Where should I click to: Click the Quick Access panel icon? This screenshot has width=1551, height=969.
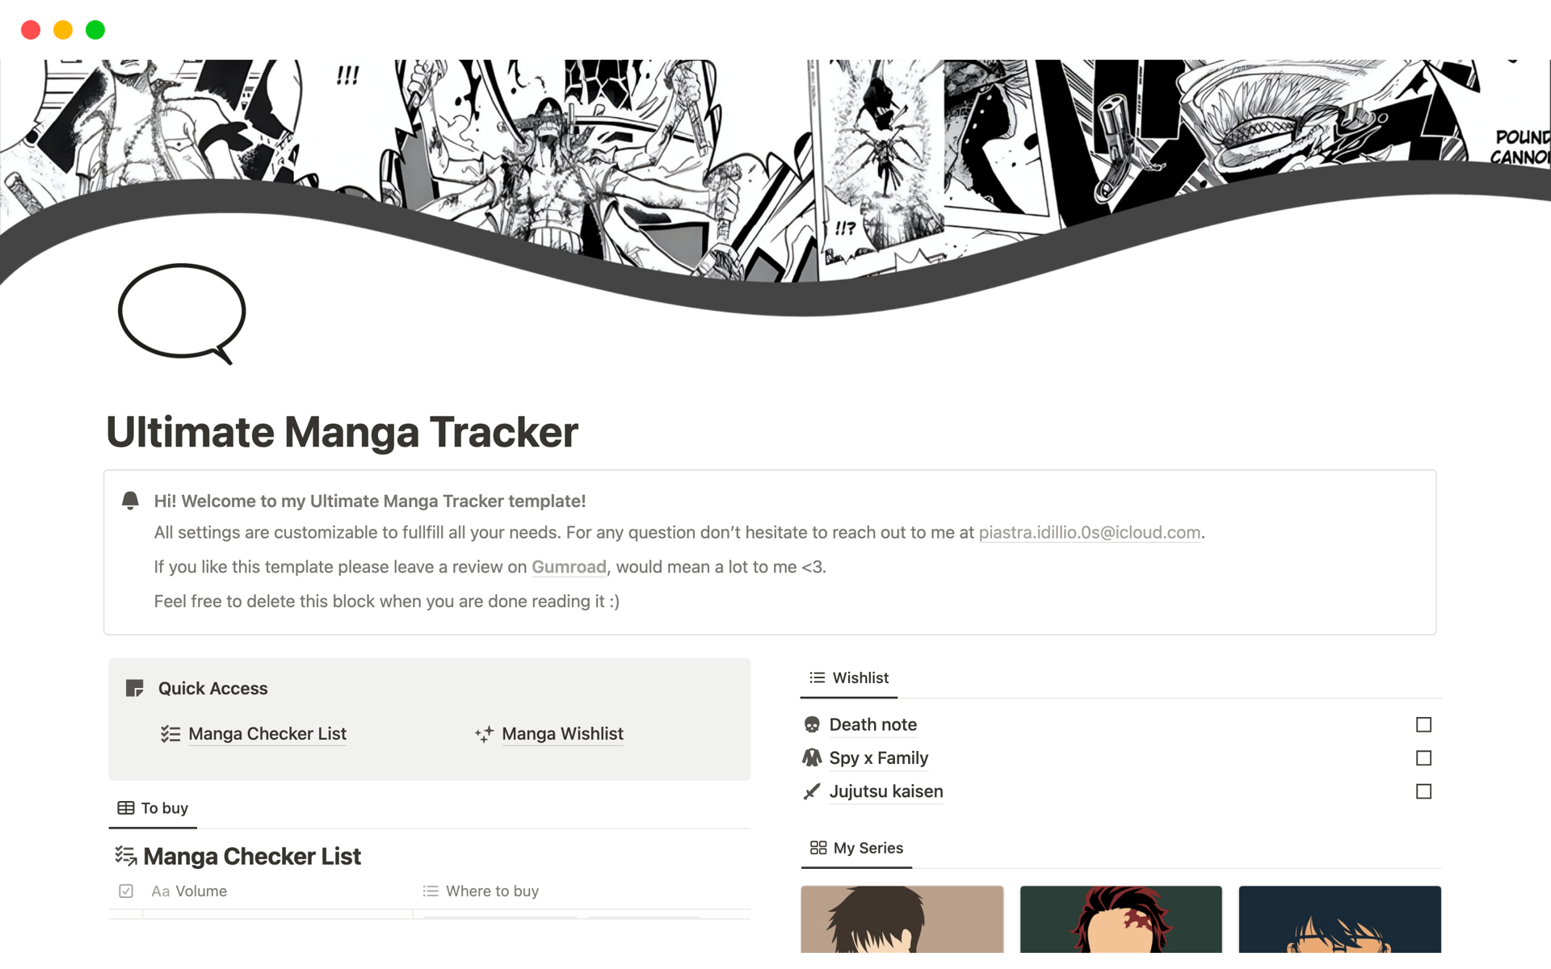point(134,688)
